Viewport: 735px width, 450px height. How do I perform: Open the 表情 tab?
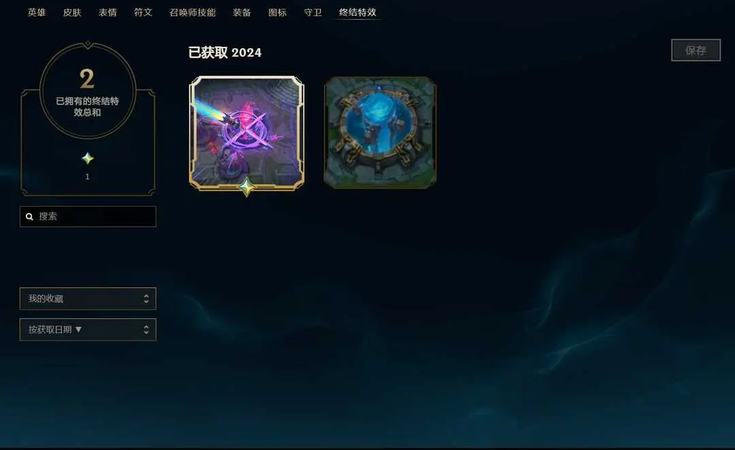(108, 12)
